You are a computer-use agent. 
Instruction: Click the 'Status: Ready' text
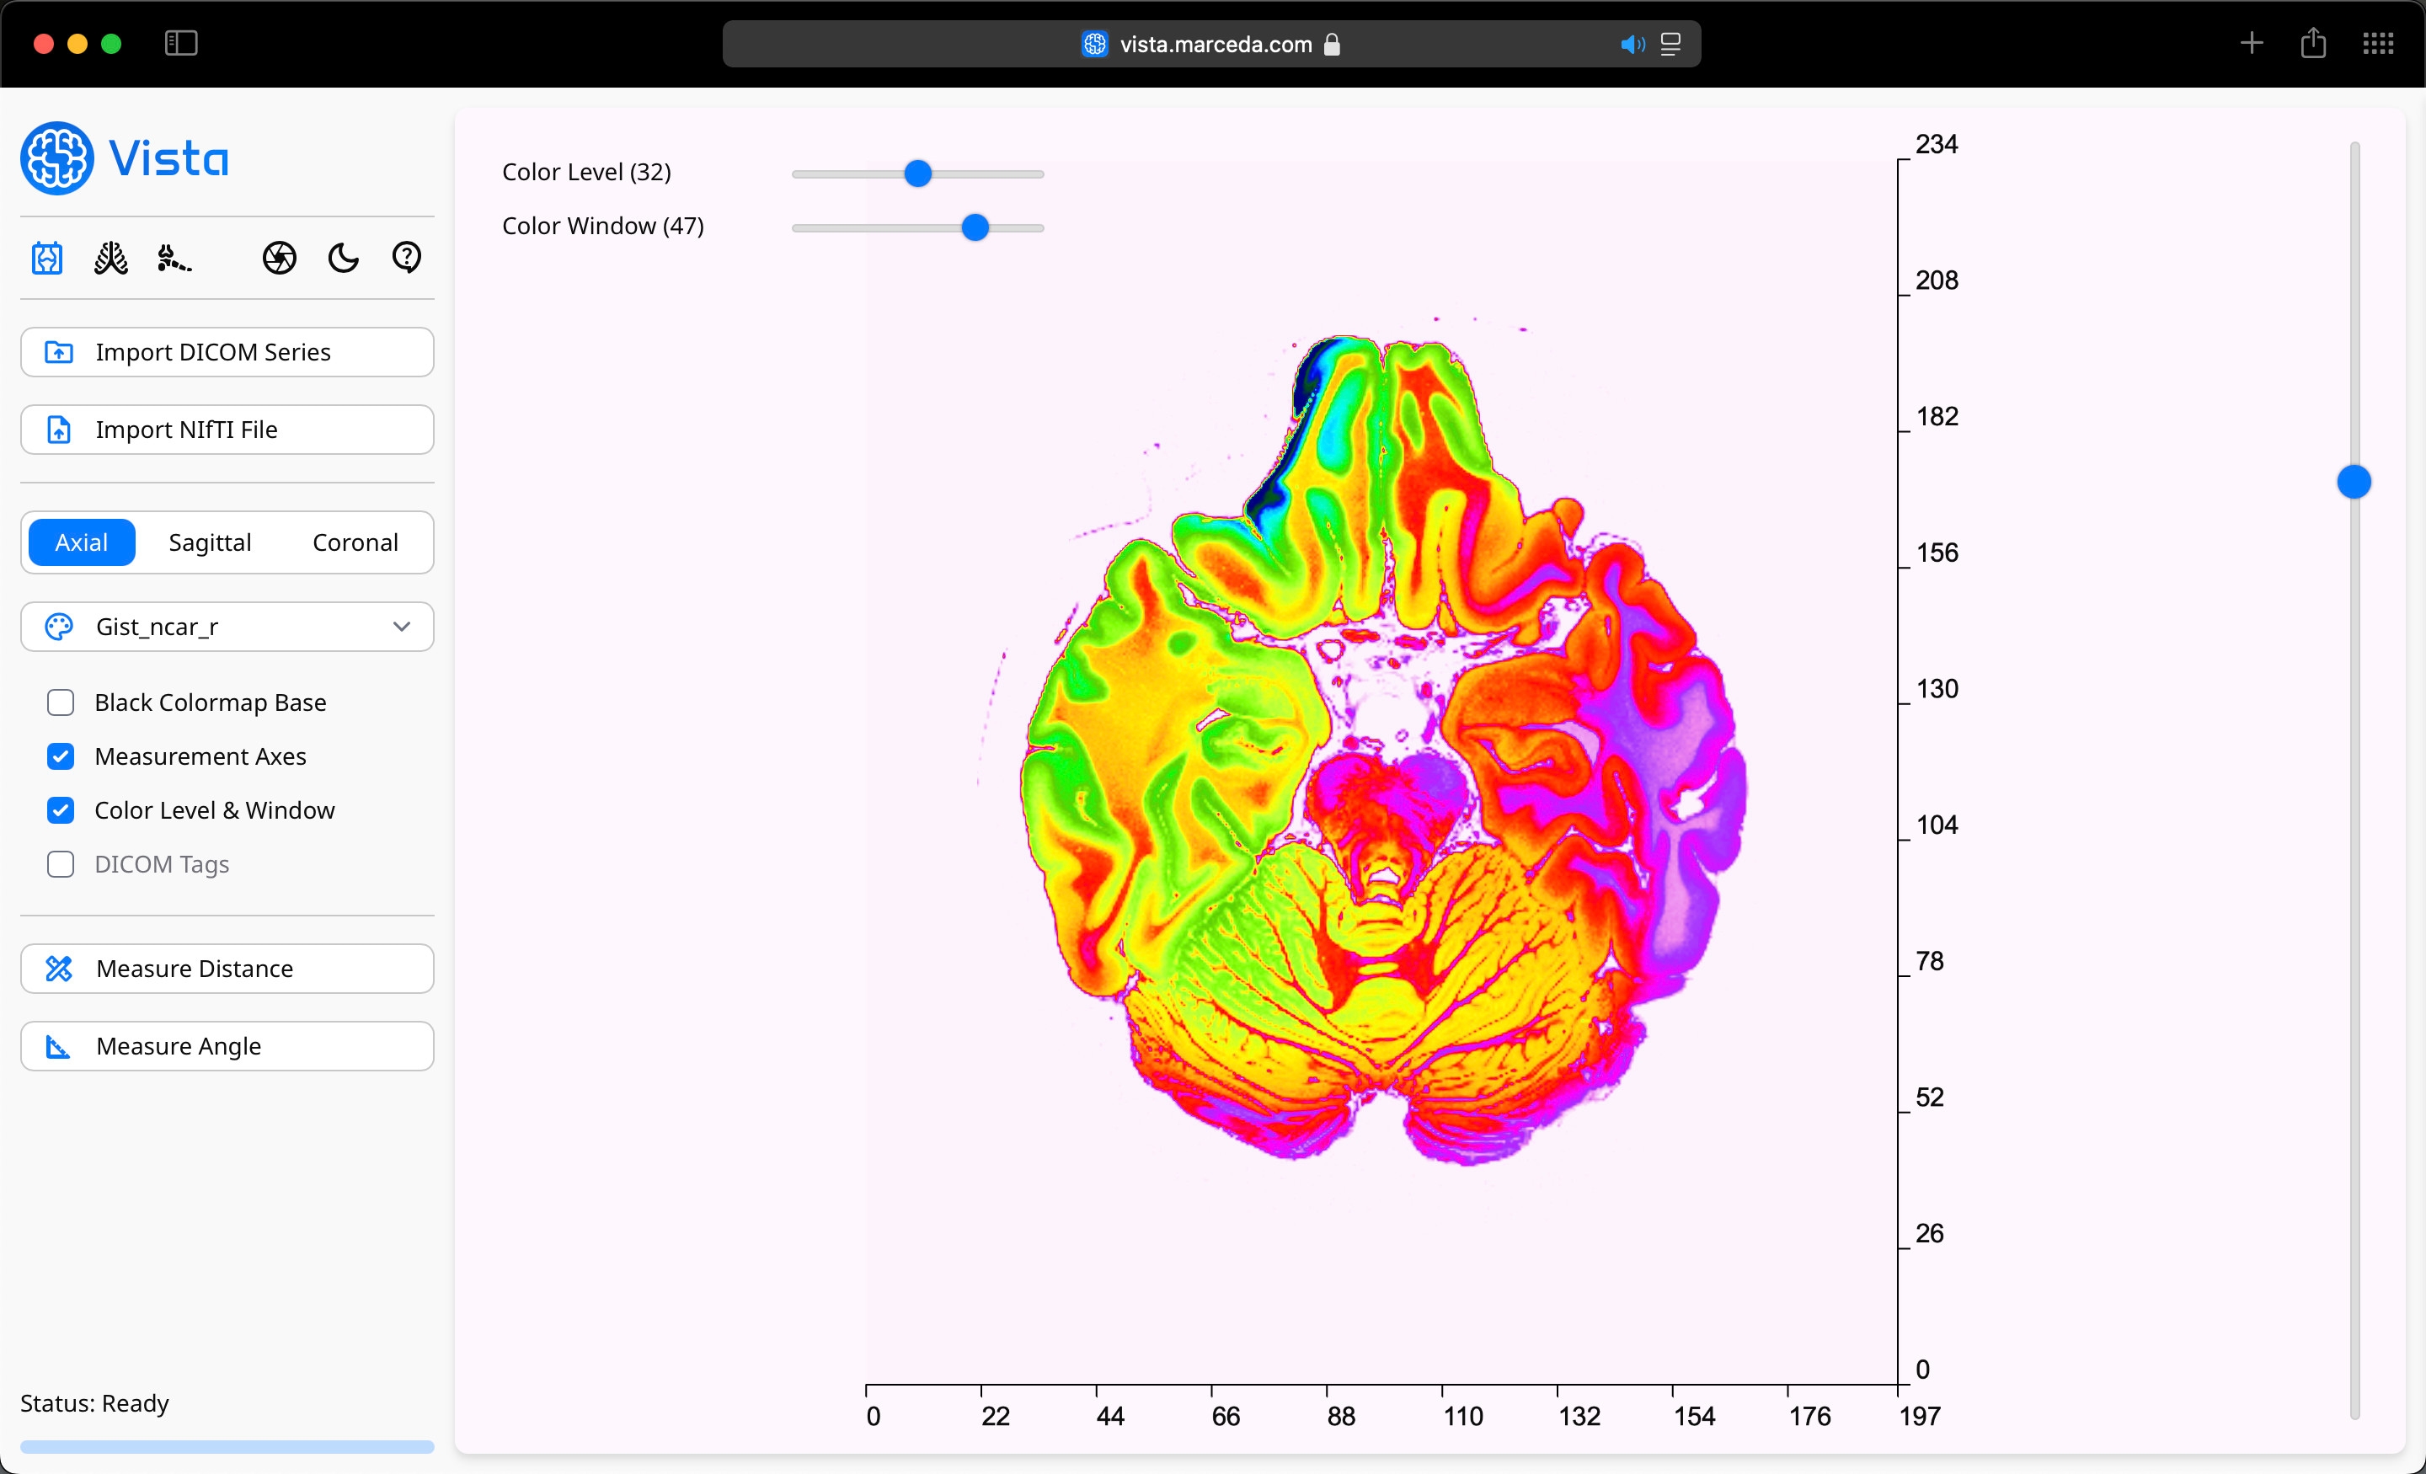coord(94,1403)
